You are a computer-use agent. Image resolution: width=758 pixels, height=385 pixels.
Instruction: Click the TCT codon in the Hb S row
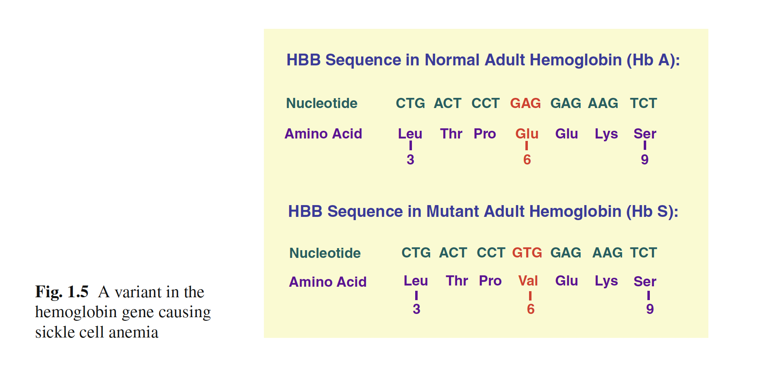click(643, 253)
